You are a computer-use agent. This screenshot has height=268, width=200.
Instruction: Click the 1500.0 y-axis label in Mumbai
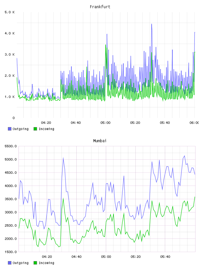(11, 252)
